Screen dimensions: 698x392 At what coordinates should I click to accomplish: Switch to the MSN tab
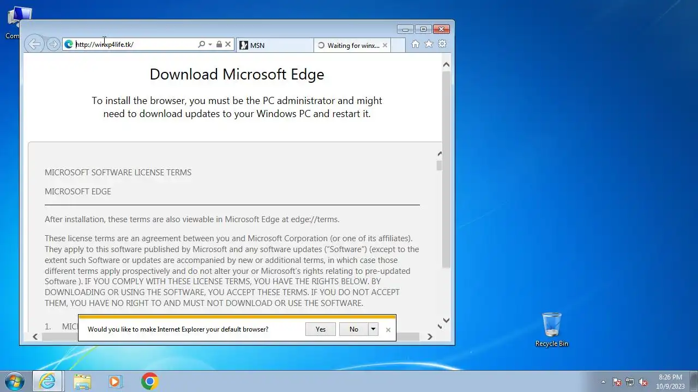275,45
